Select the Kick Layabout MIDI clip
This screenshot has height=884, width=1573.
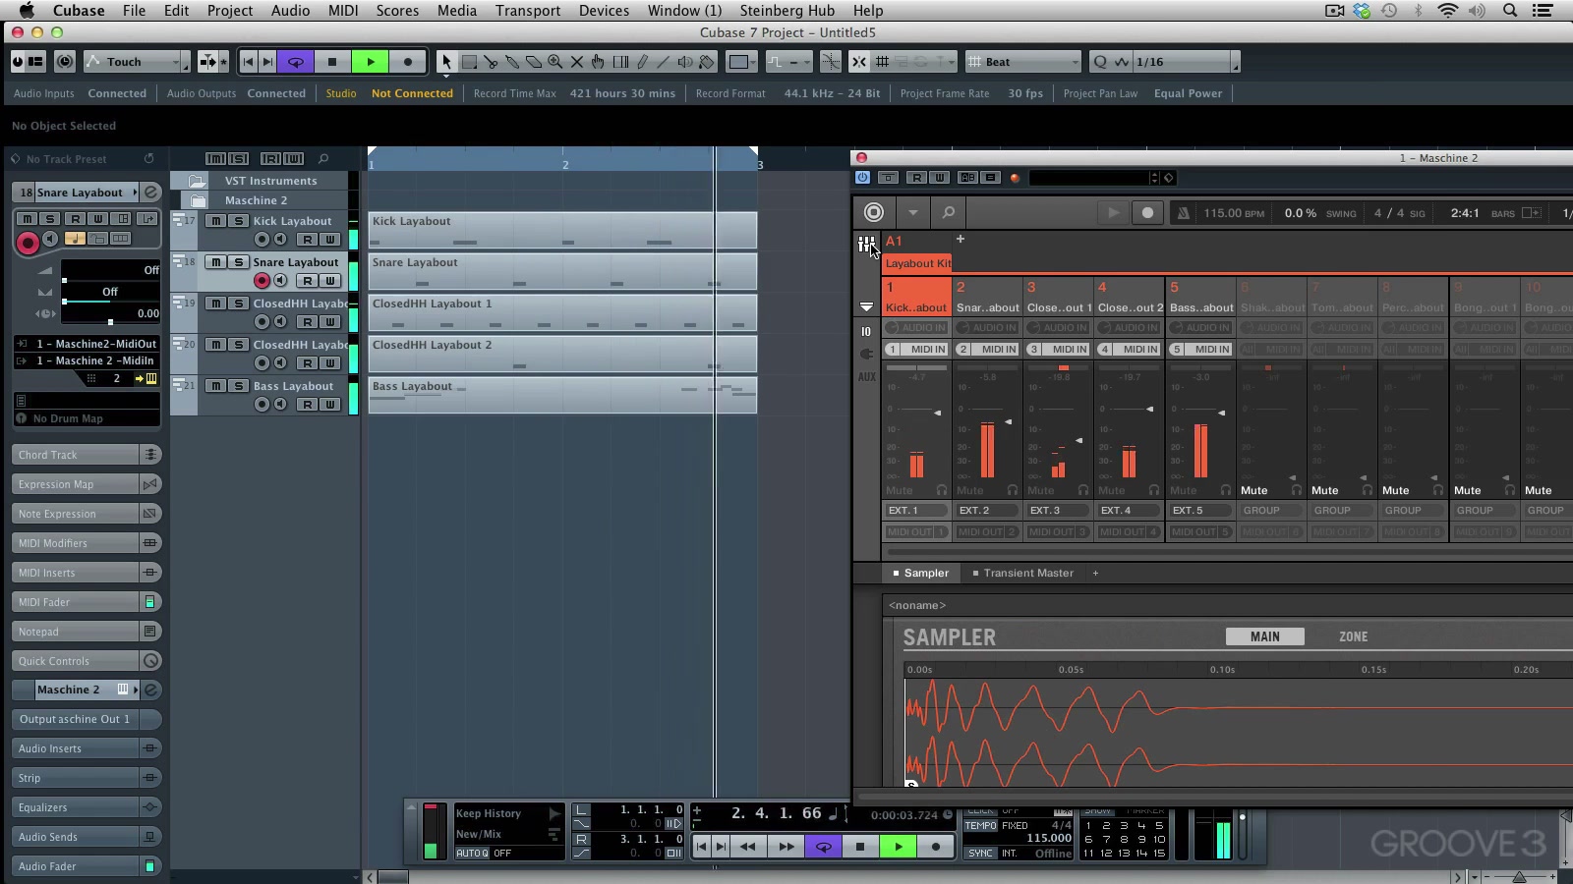pyautogui.click(x=562, y=231)
